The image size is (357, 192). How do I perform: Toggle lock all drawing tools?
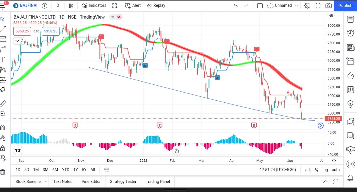pos(3,148)
